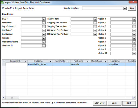Image resolution: width=138 pixels, height=108 pixels.
Task: Expand the Item Name field dropdown
Action: [44, 23]
